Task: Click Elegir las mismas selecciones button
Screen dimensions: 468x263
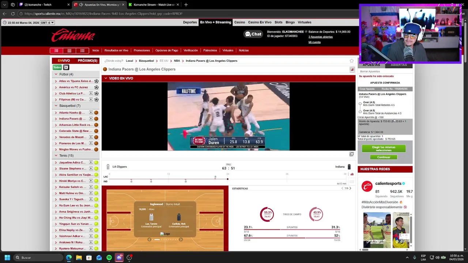Action: coord(384,149)
